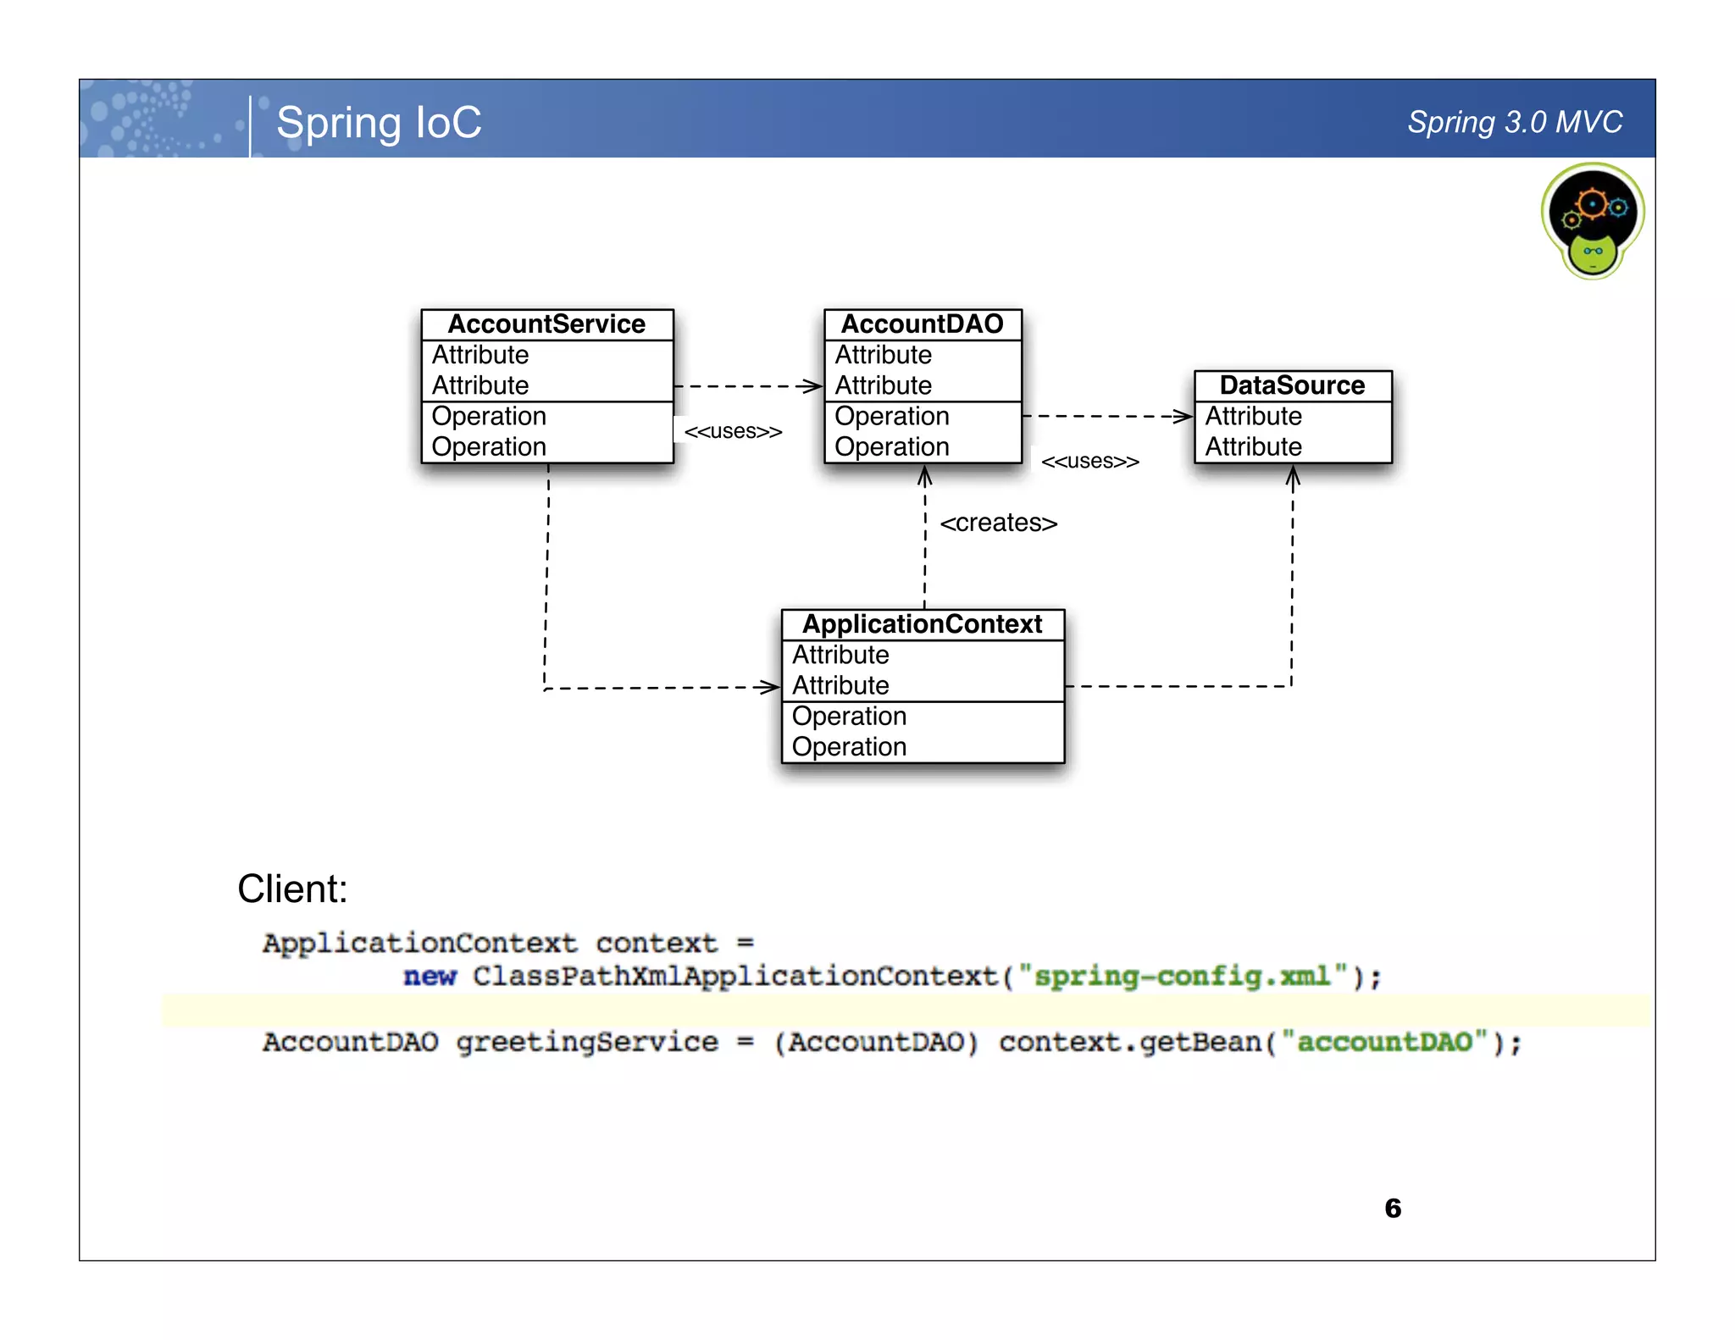Image resolution: width=1735 pixels, height=1340 pixels.
Task: Click the Spring 3.0 MVC header text
Action: (1514, 123)
